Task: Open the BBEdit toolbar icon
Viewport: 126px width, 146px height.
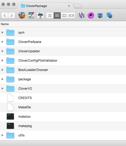Action: tap(81, 15)
